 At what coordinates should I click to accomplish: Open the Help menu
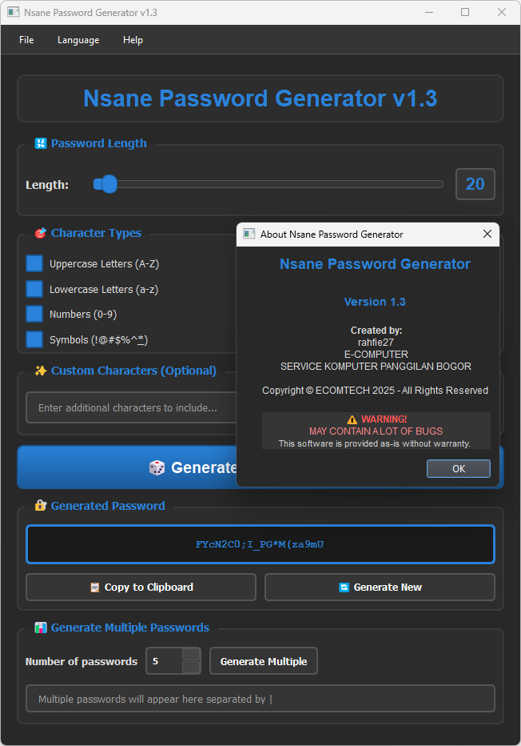pos(133,40)
